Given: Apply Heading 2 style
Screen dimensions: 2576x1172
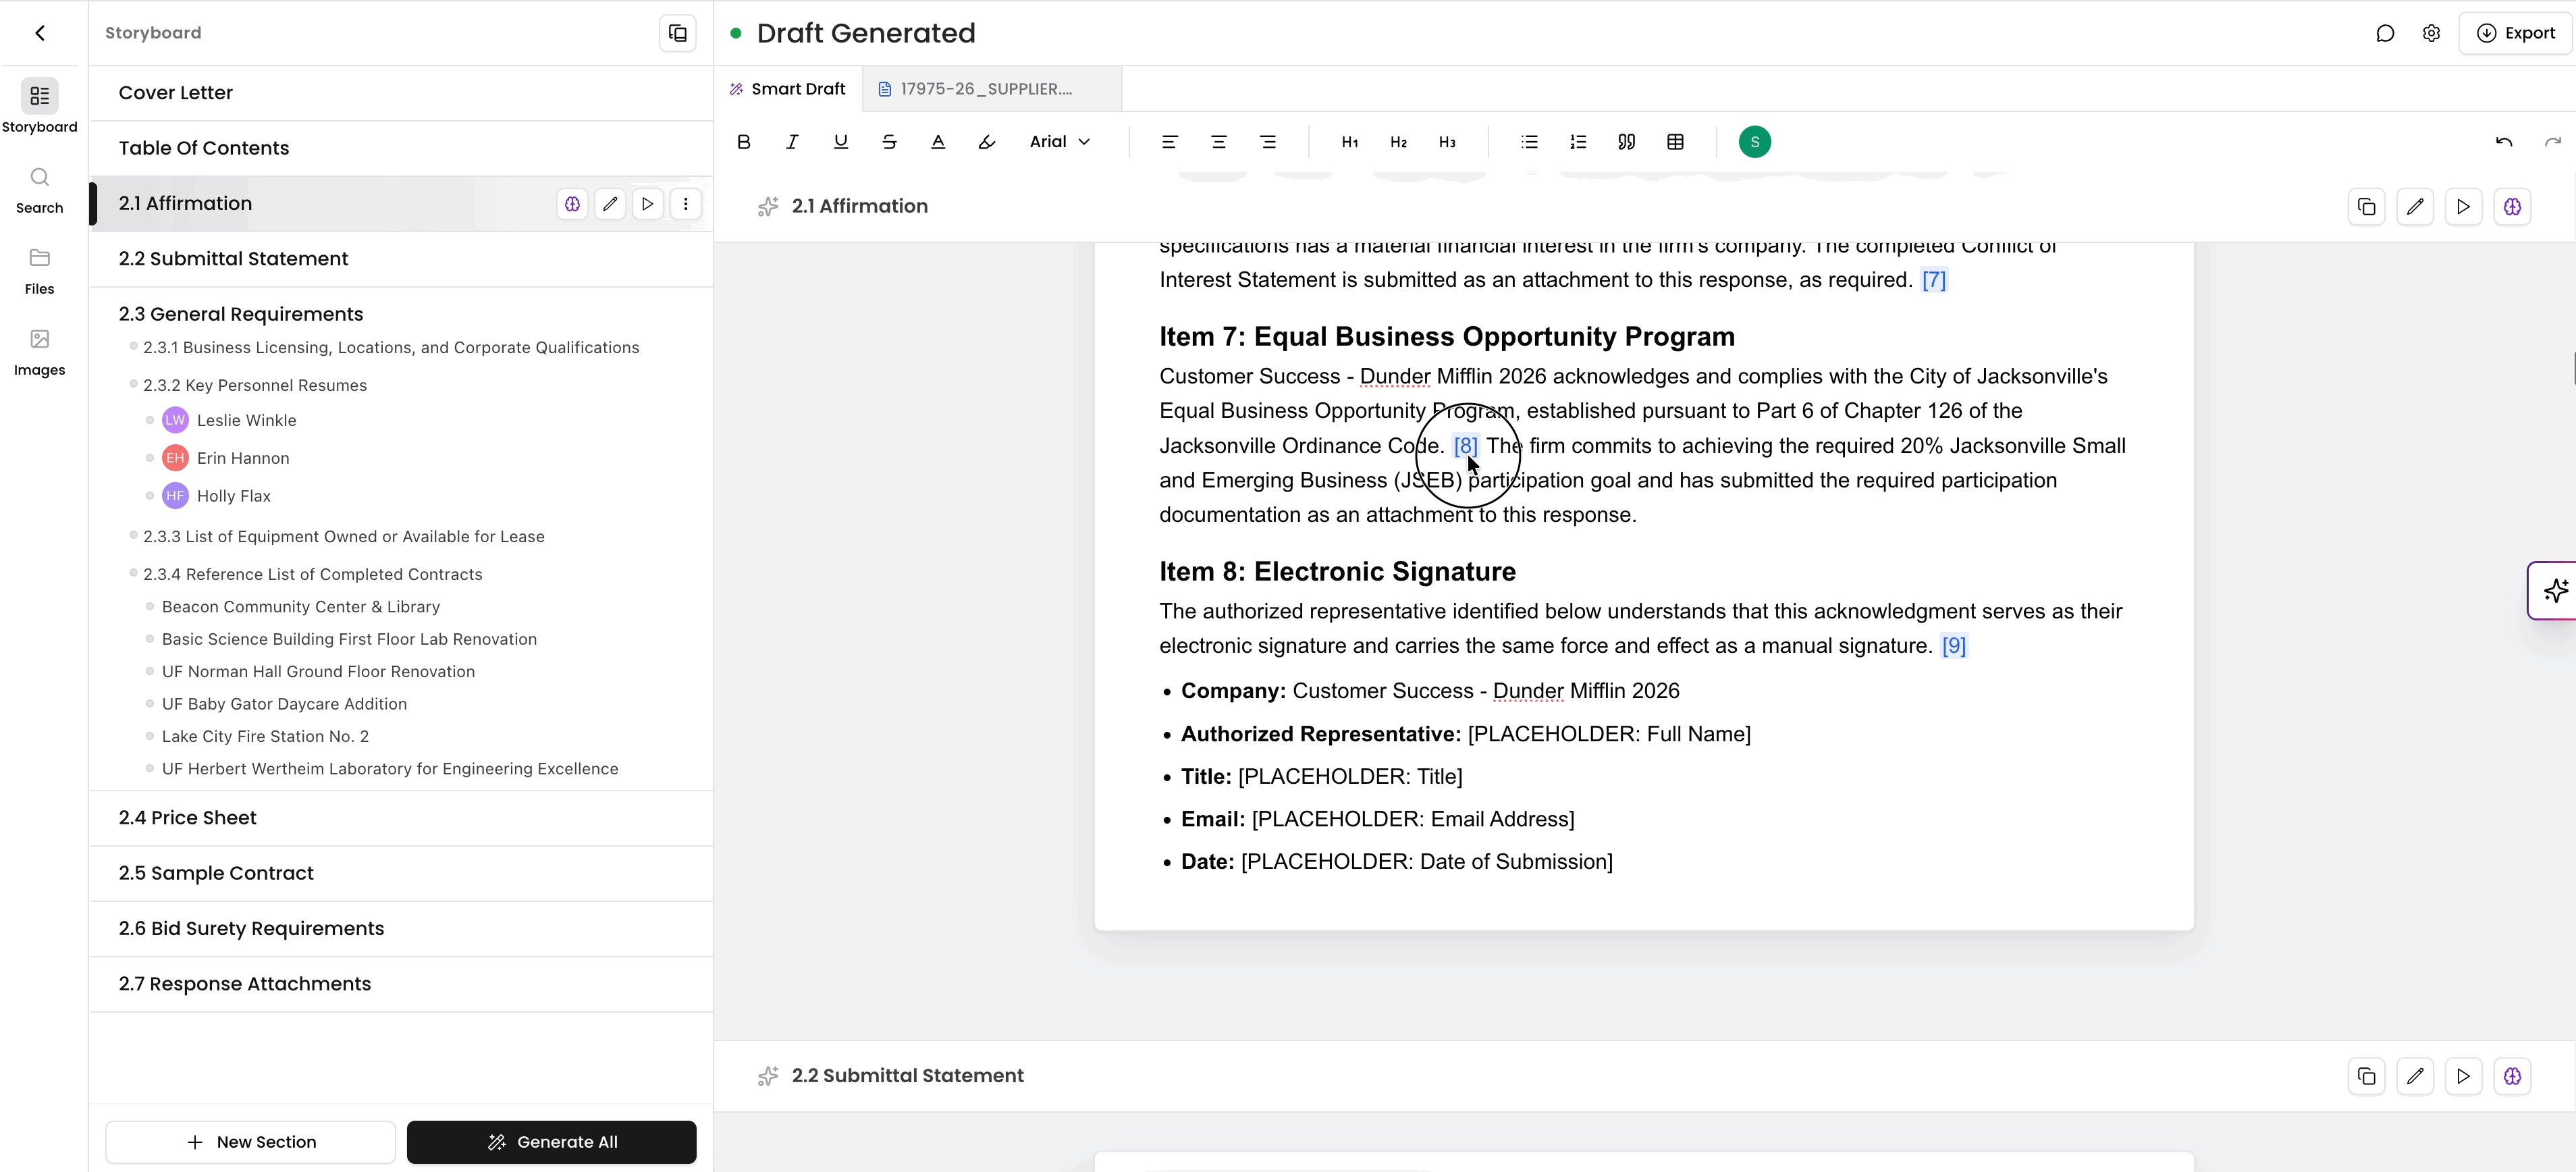Looking at the screenshot, I should (1399, 142).
